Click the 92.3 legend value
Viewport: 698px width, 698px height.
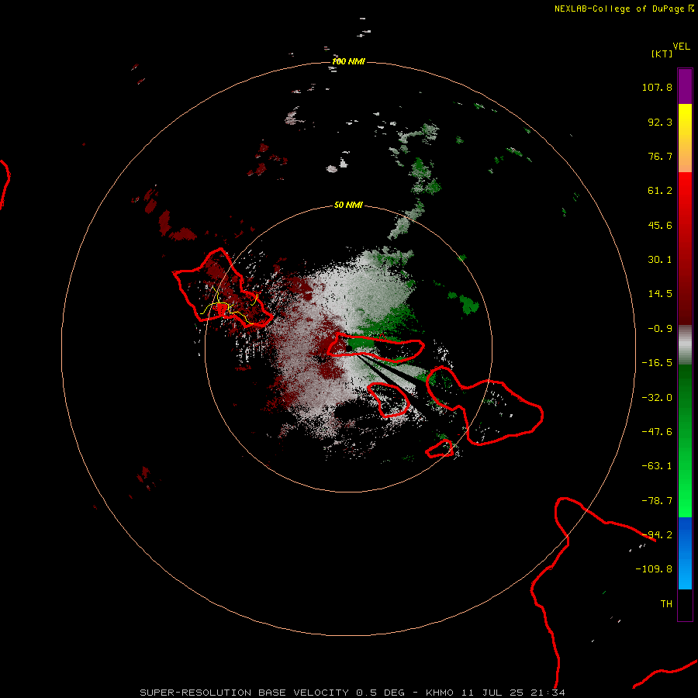point(660,122)
